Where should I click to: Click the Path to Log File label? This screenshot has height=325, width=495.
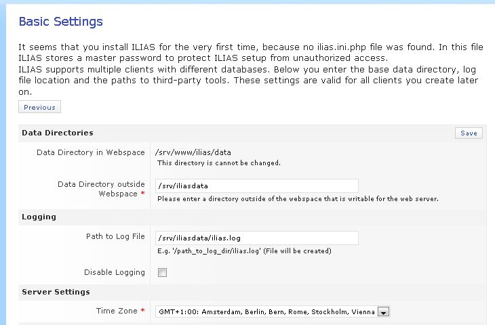click(115, 236)
